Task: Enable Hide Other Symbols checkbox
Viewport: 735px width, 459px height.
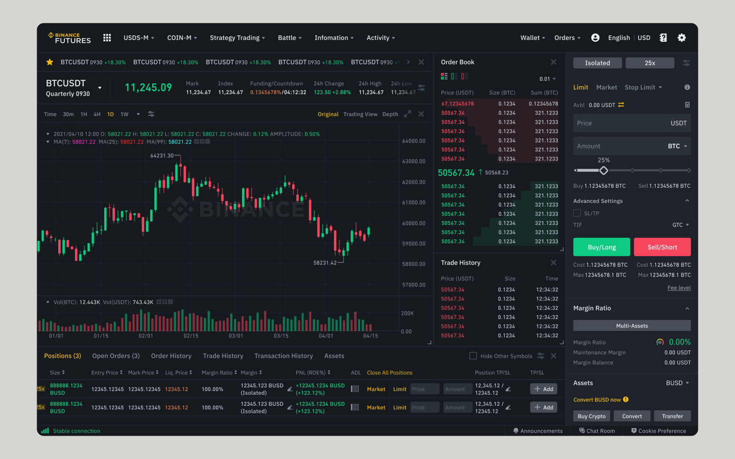Action: (473, 356)
